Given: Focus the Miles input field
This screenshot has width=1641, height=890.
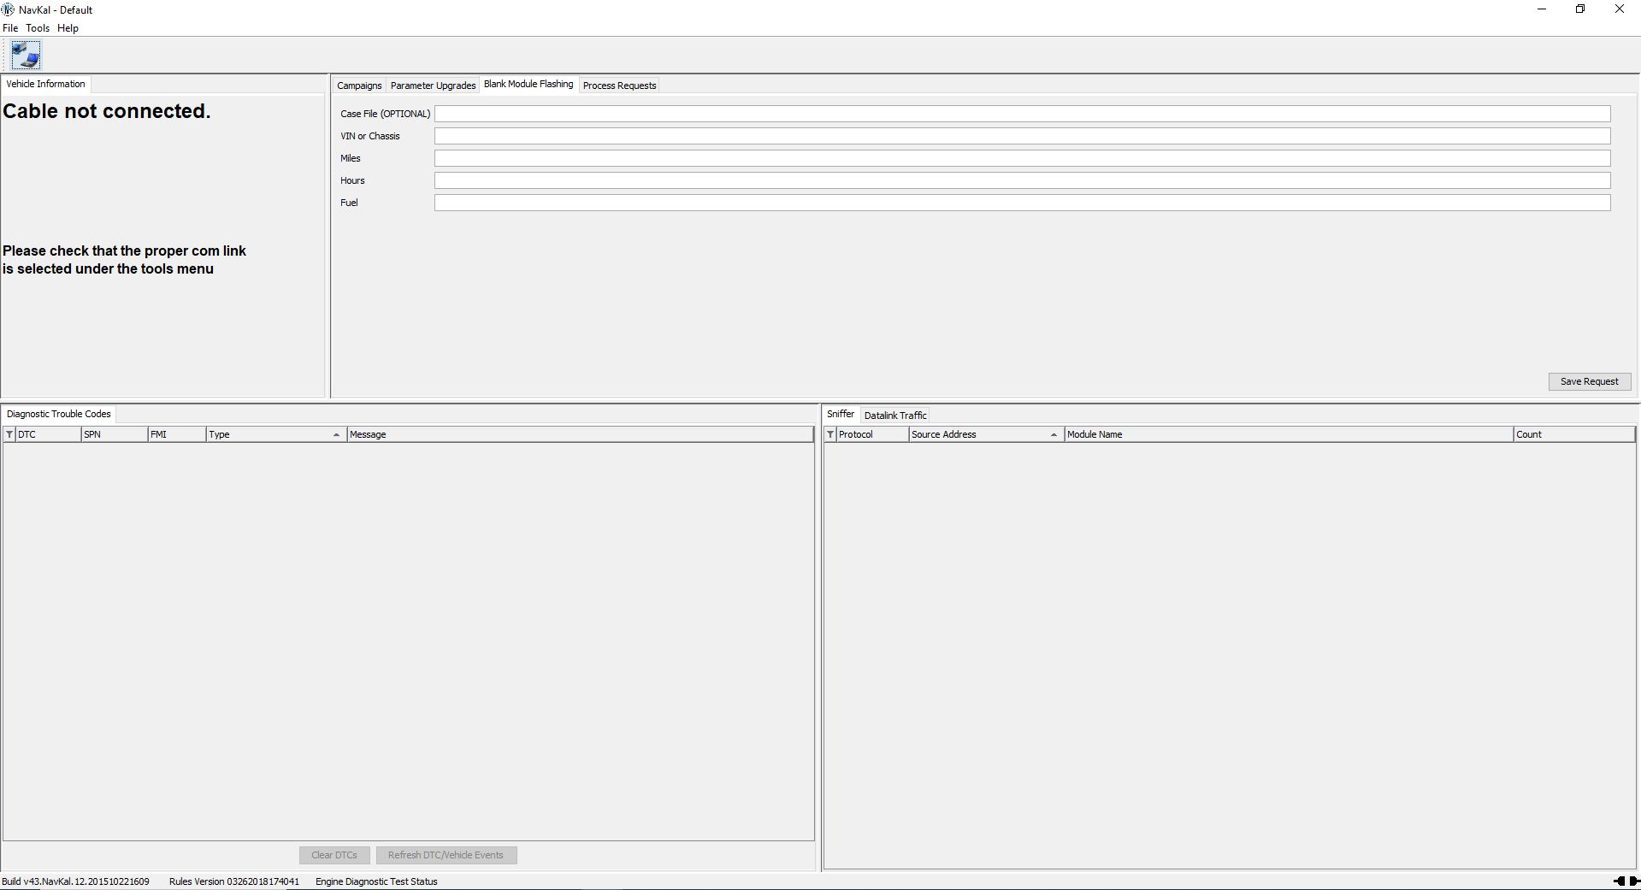Looking at the screenshot, I should pos(1022,158).
